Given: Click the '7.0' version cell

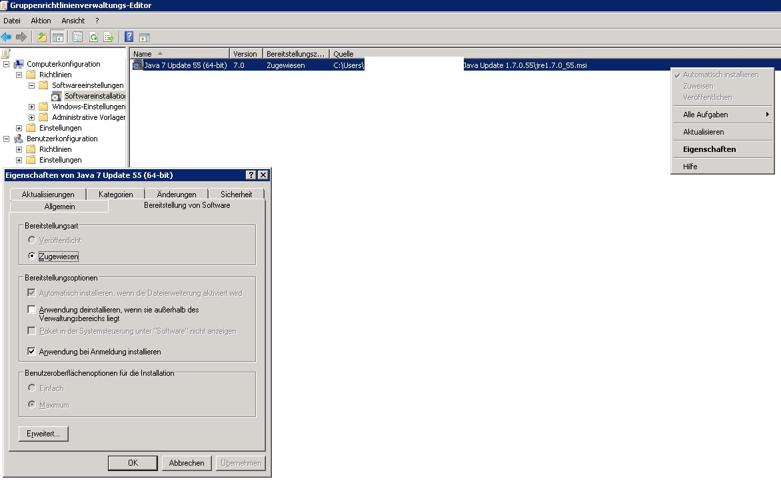Looking at the screenshot, I should (x=239, y=65).
